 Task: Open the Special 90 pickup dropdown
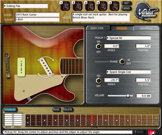tap(129, 38)
